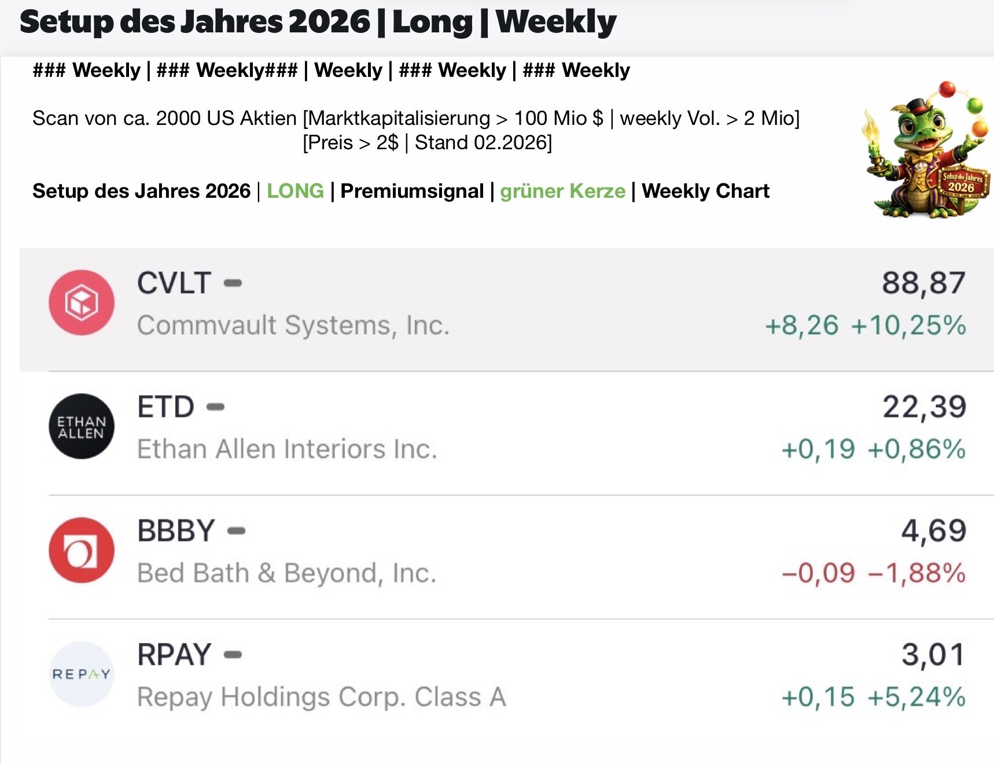This screenshot has width=994, height=764.
Task: Open the ETD ticker symbol
Action: [165, 407]
